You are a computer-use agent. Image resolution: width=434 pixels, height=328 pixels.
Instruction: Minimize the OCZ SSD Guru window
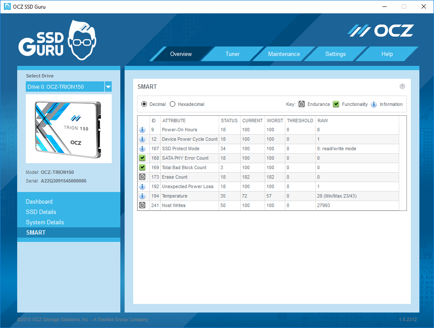pyautogui.click(x=385, y=6)
